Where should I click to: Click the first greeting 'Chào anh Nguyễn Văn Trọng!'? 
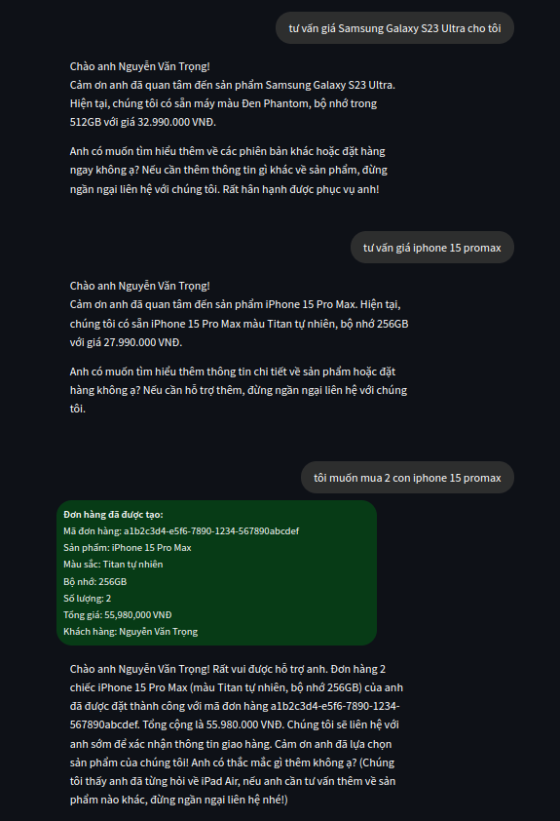[140, 66]
